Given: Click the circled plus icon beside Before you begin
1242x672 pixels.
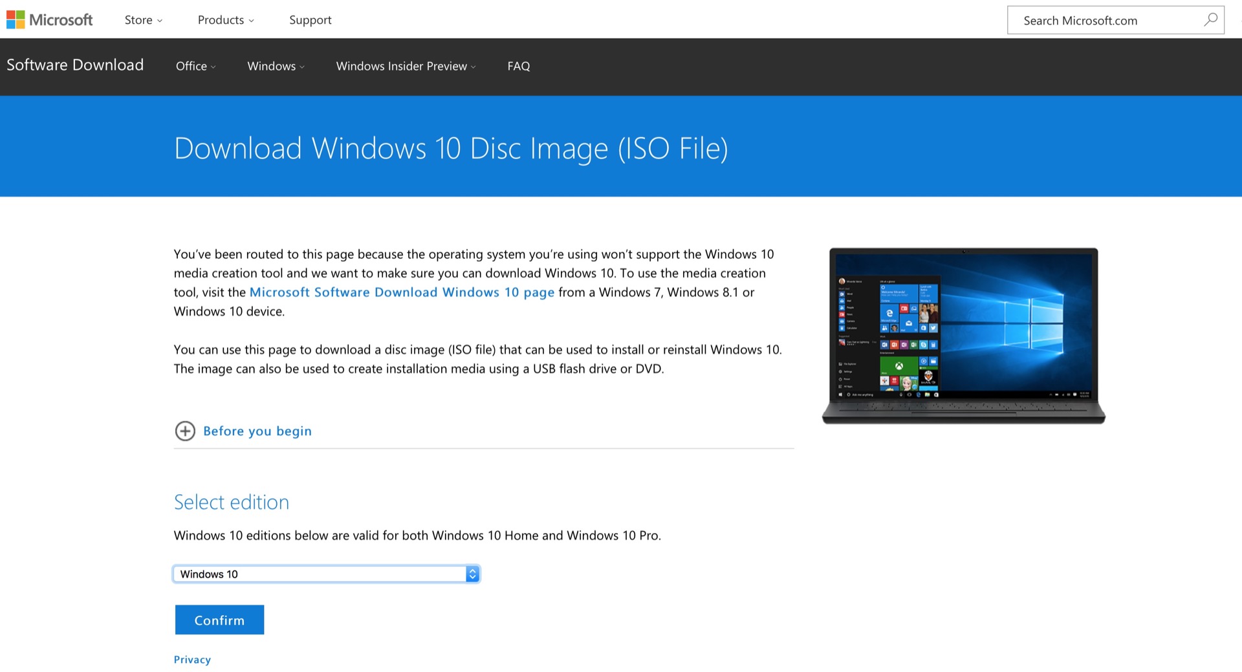Looking at the screenshot, I should point(185,431).
